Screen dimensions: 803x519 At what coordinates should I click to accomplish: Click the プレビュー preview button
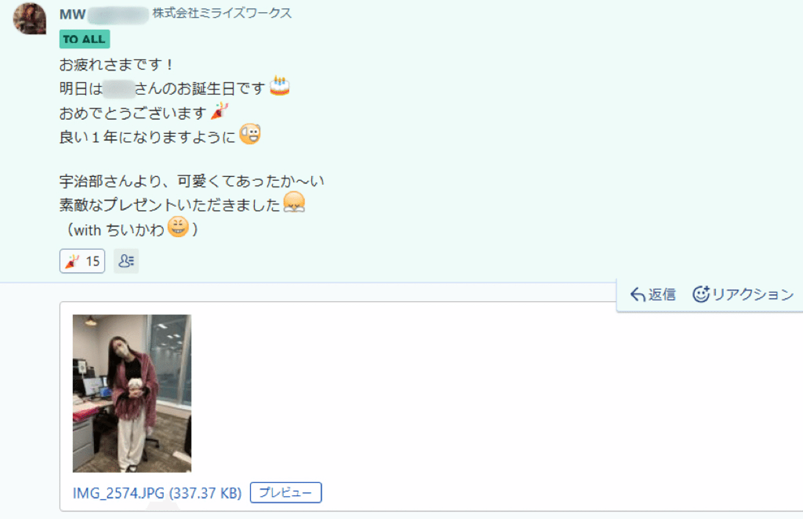[x=286, y=492]
